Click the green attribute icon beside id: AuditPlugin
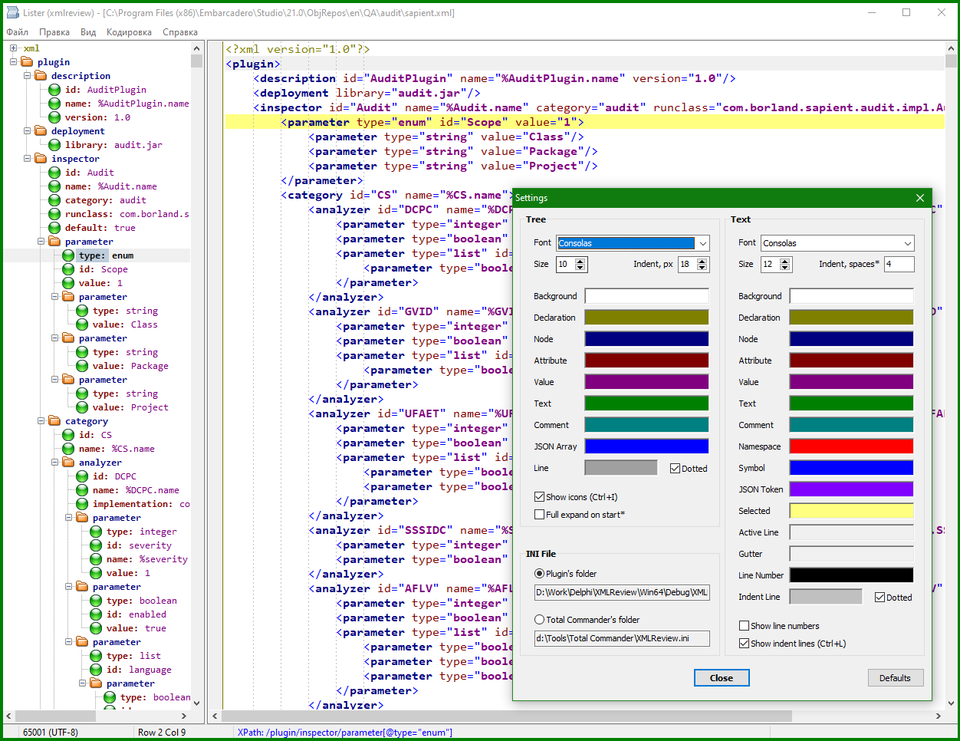Screen dimensions: 960x741 click(x=54, y=90)
